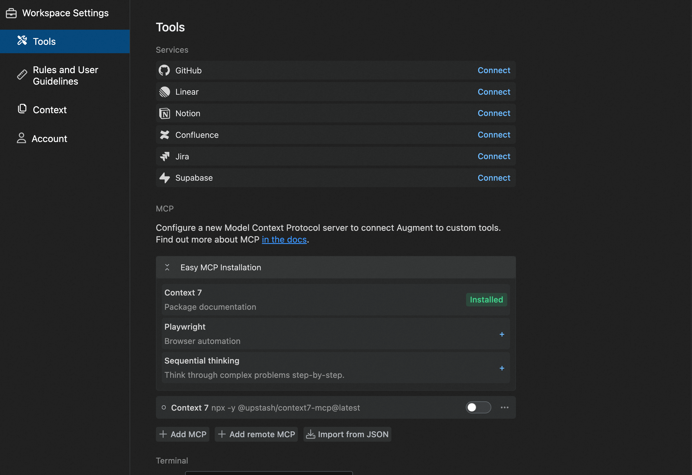Click the Jira logo icon
692x475 pixels.
[165, 156]
